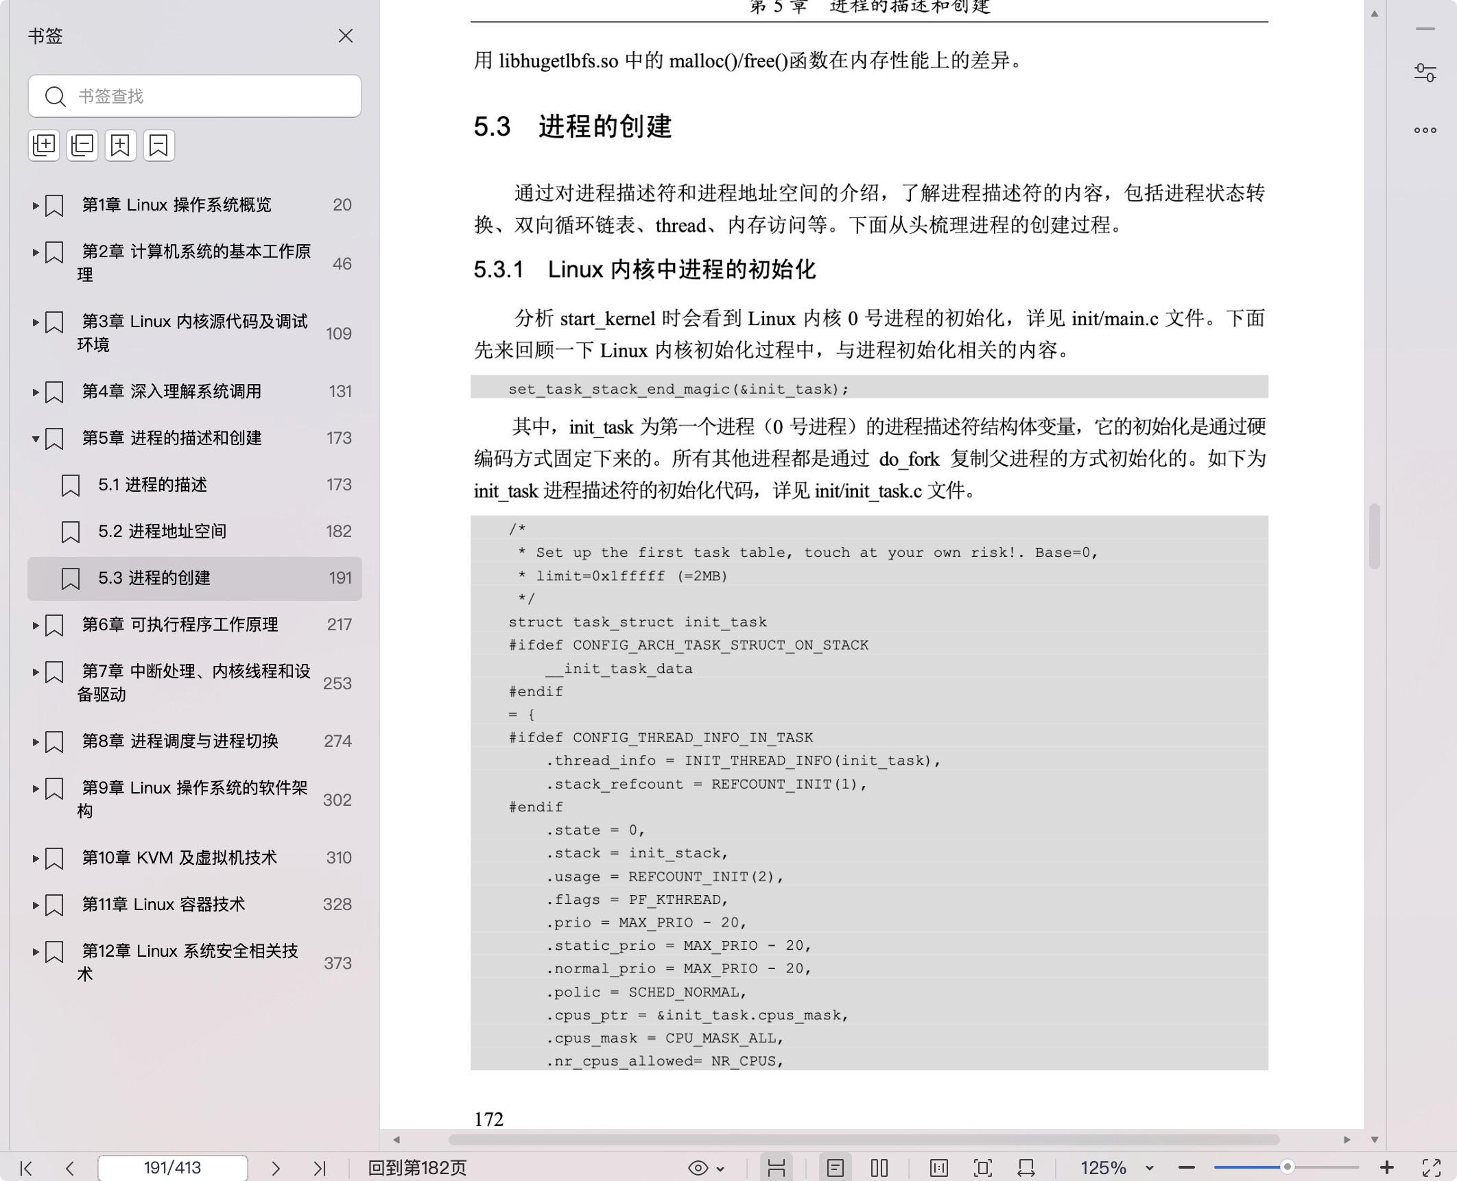Click scroll up arrow of document
This screenshot has width=1457, height=1181.
point(1374,14)
